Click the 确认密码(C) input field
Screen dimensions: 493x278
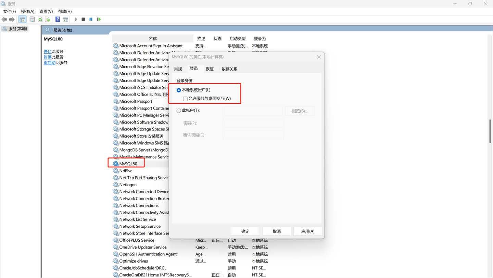coord(253,135)
